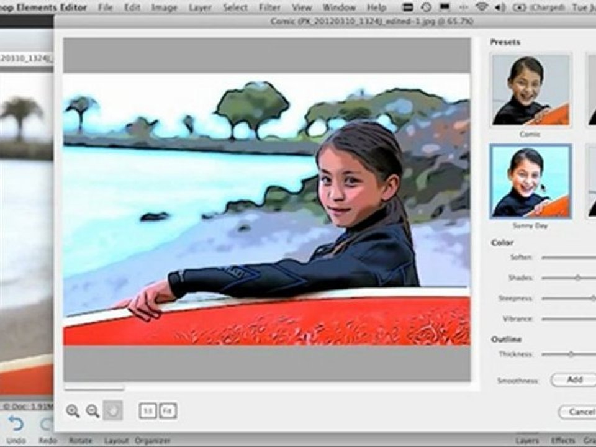The height and width of the screenshot is (447, 596).
Task: Click the Soften slider track
Action: (x=569, y=258)
